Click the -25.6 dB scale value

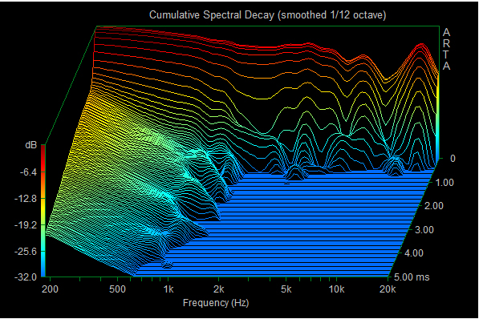[26, 252]
